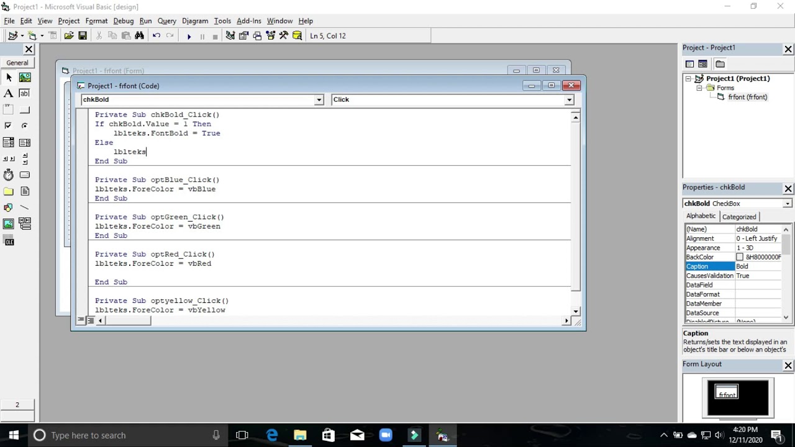Open the Project Explorer toolbar icon
Viewport: 795px width, 447px height.
230,36
